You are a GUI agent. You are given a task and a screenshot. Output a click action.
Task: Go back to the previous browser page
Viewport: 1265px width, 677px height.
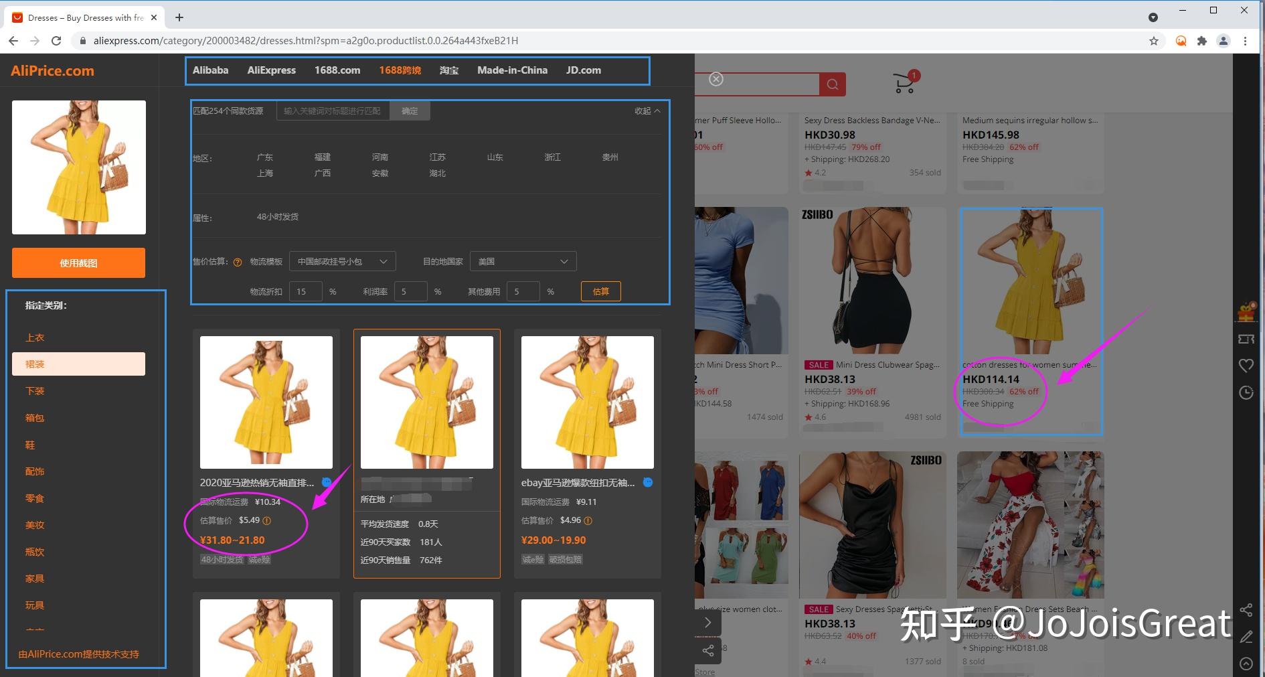pyautogui.click(x=13, y=41)
